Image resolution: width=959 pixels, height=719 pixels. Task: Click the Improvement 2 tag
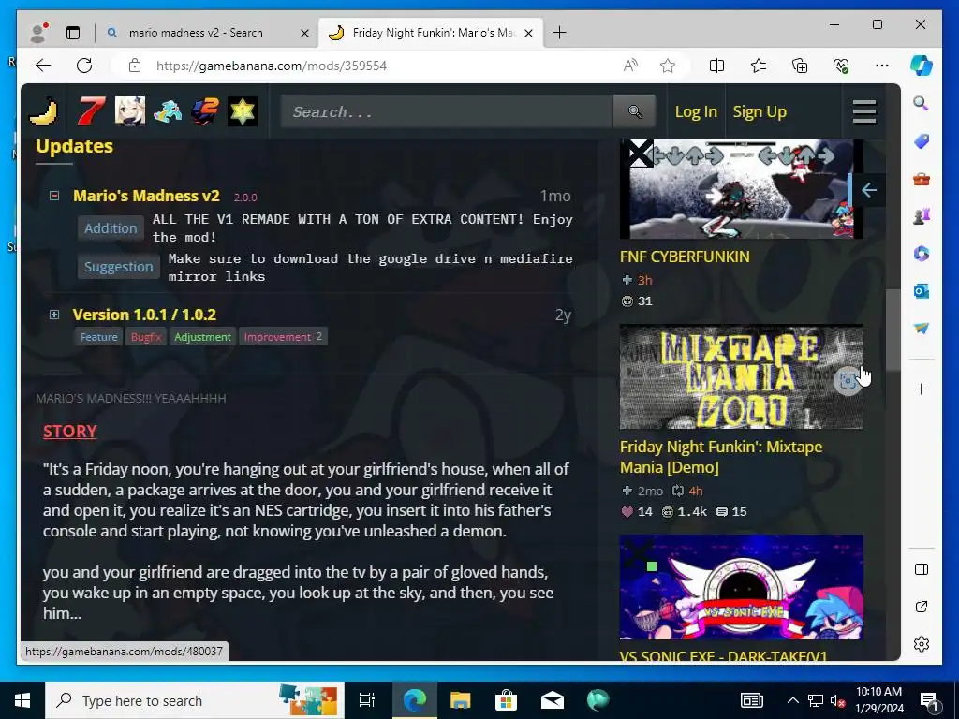(283, 337)
